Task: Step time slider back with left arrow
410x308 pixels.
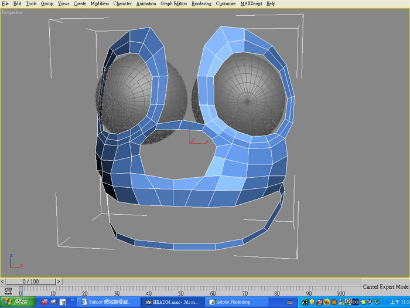Action: point(2,282)
